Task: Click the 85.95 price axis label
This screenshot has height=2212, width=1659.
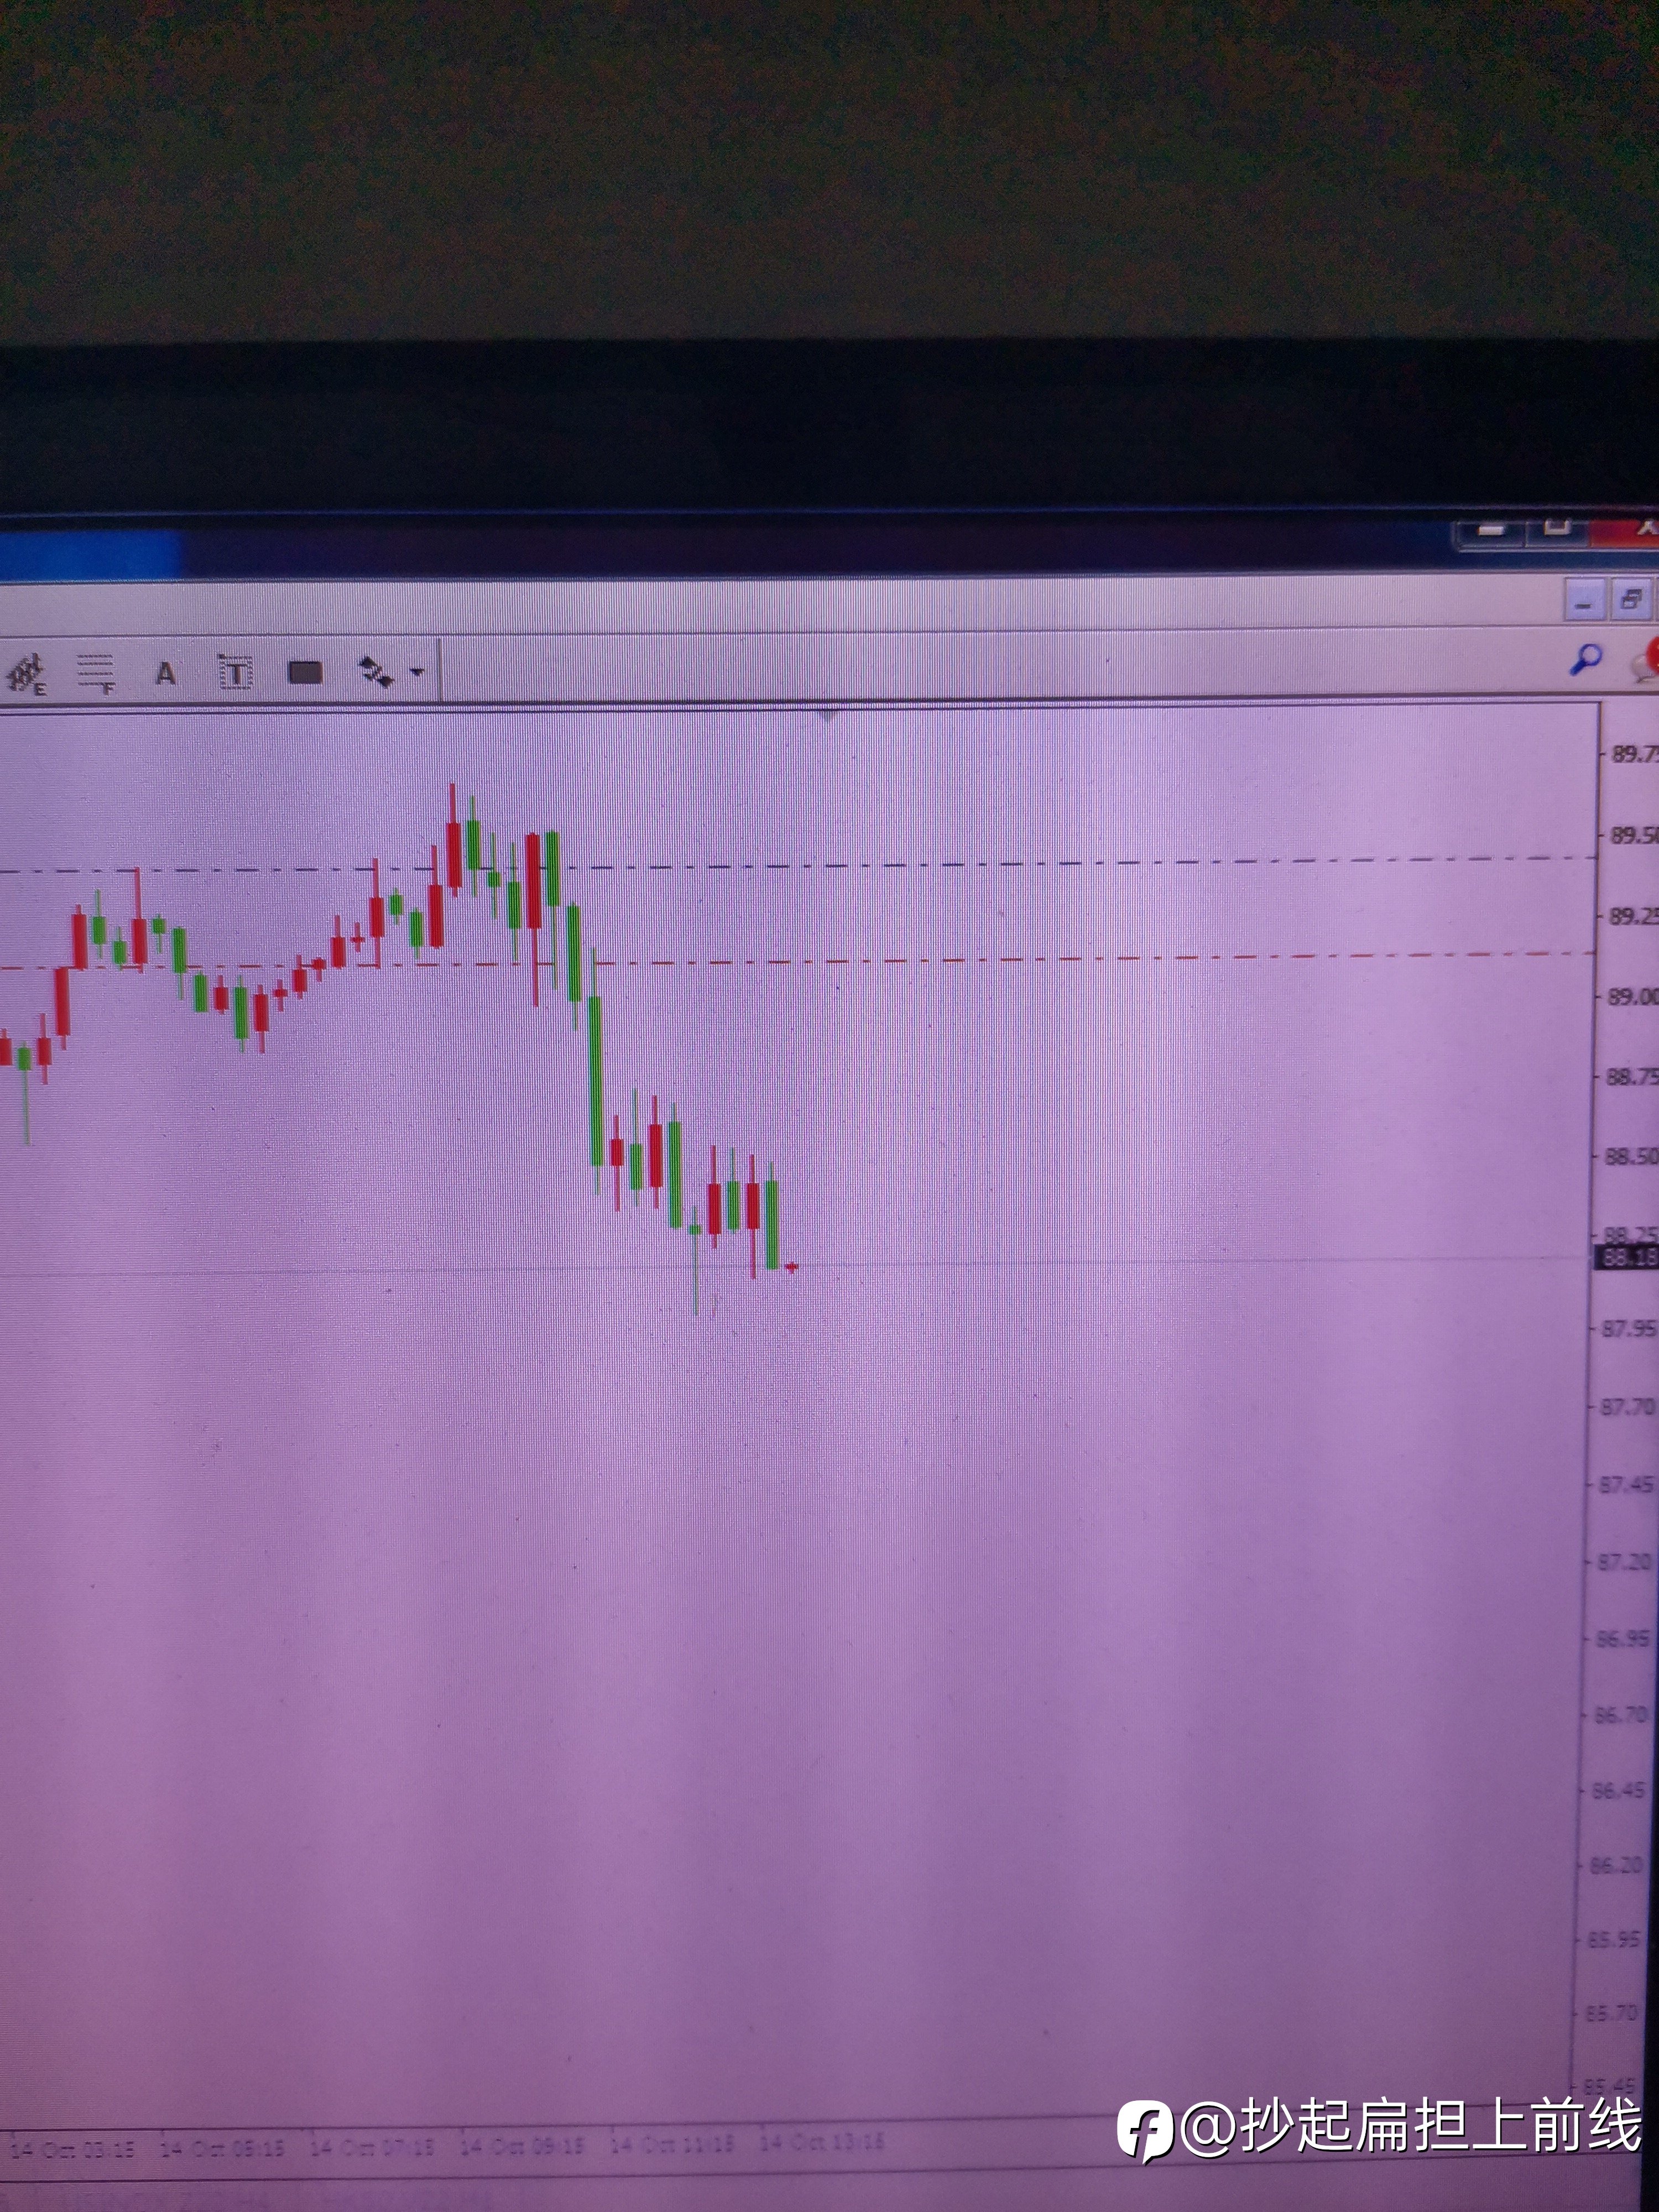Action: tap(1614, 1939)
